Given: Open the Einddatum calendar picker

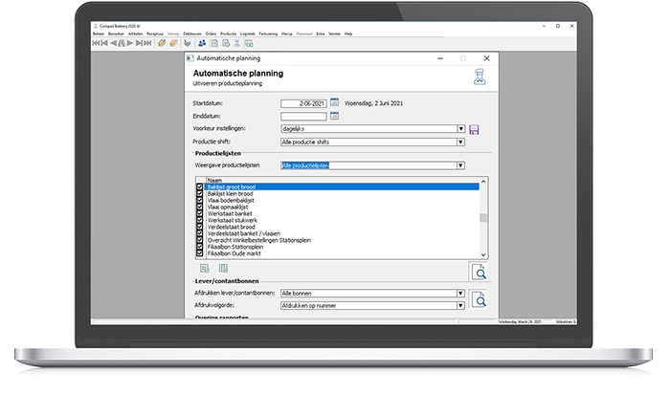Looking at the screenshot, I should coord(335,116).
